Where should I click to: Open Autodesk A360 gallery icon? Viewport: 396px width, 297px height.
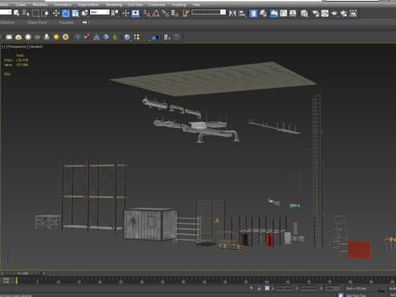pyautogui.click(x=353, y=13)
